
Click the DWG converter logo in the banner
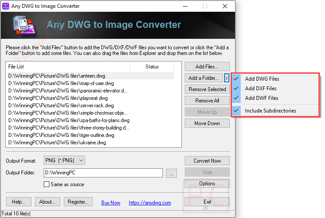pos(24,26)
